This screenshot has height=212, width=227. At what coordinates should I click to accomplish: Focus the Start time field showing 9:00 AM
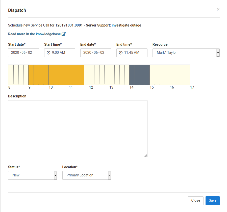click(x=60, y=53)
